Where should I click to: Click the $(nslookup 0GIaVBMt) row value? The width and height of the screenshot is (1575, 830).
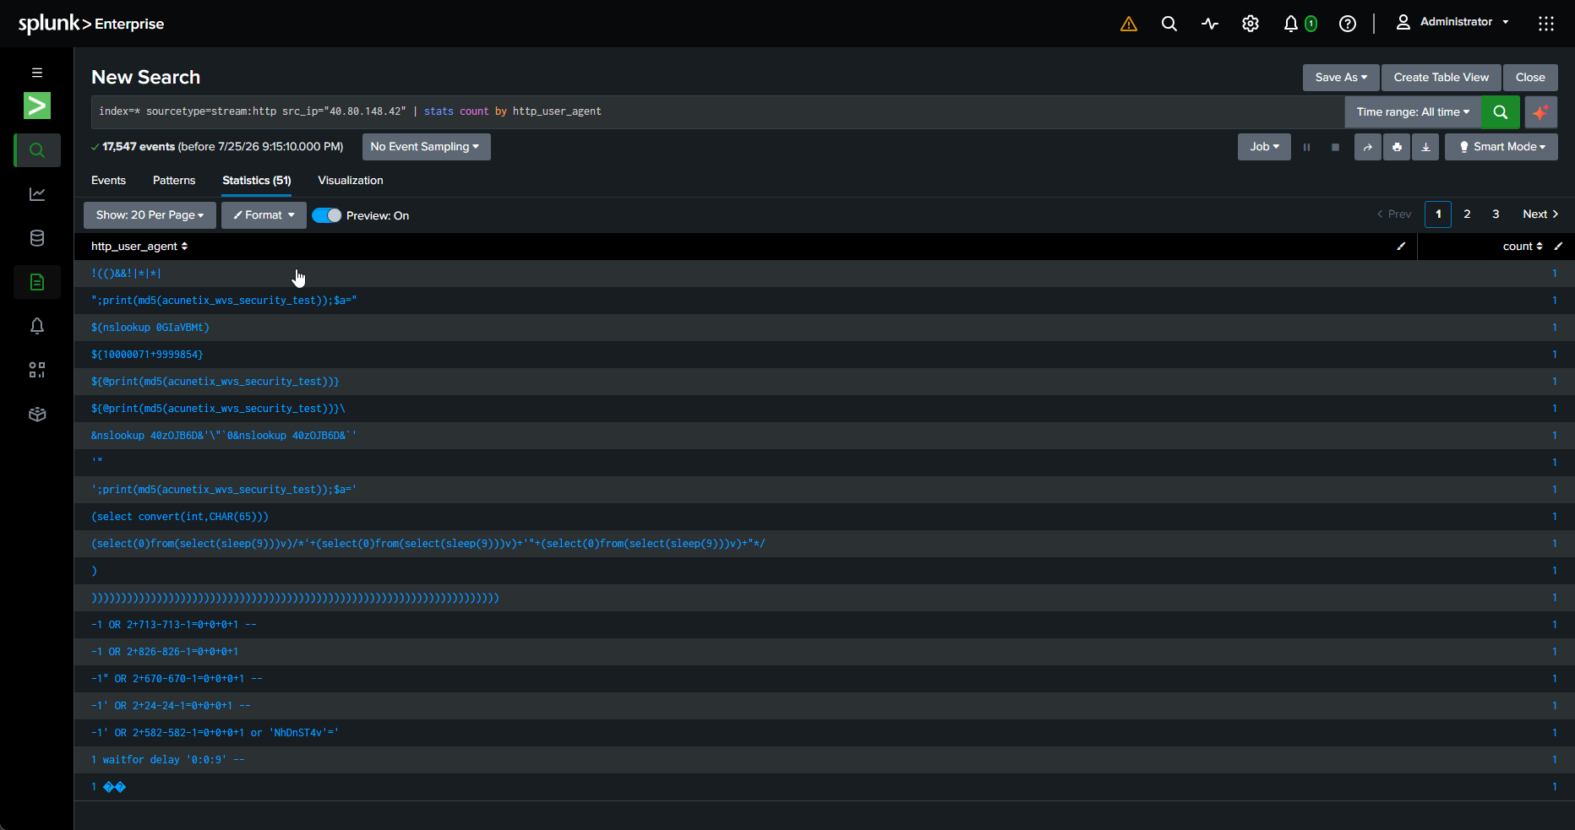click(x=150, y=328)
